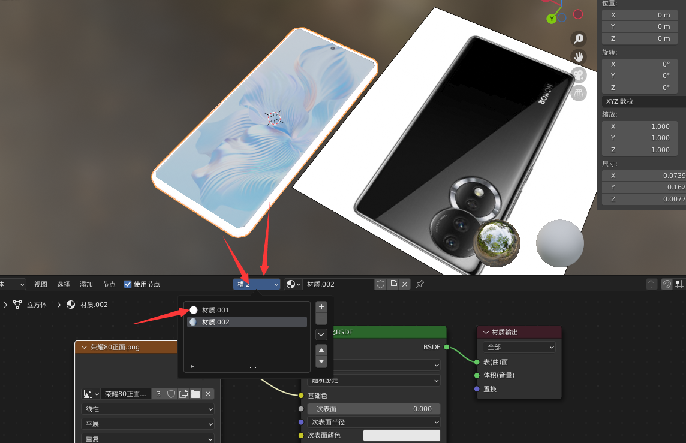Unlink the 荣耀80正面 image with X
686x443 pixels.
(208, 394)
